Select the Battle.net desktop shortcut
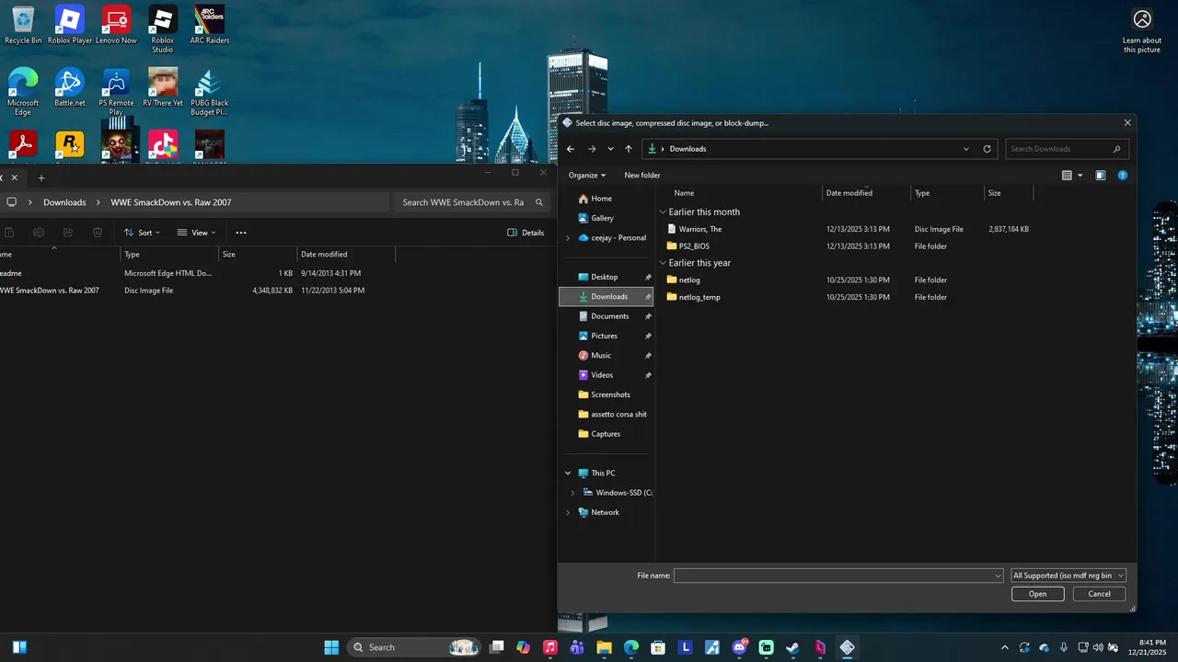The image size is (1178, 662). coord(70,87)
